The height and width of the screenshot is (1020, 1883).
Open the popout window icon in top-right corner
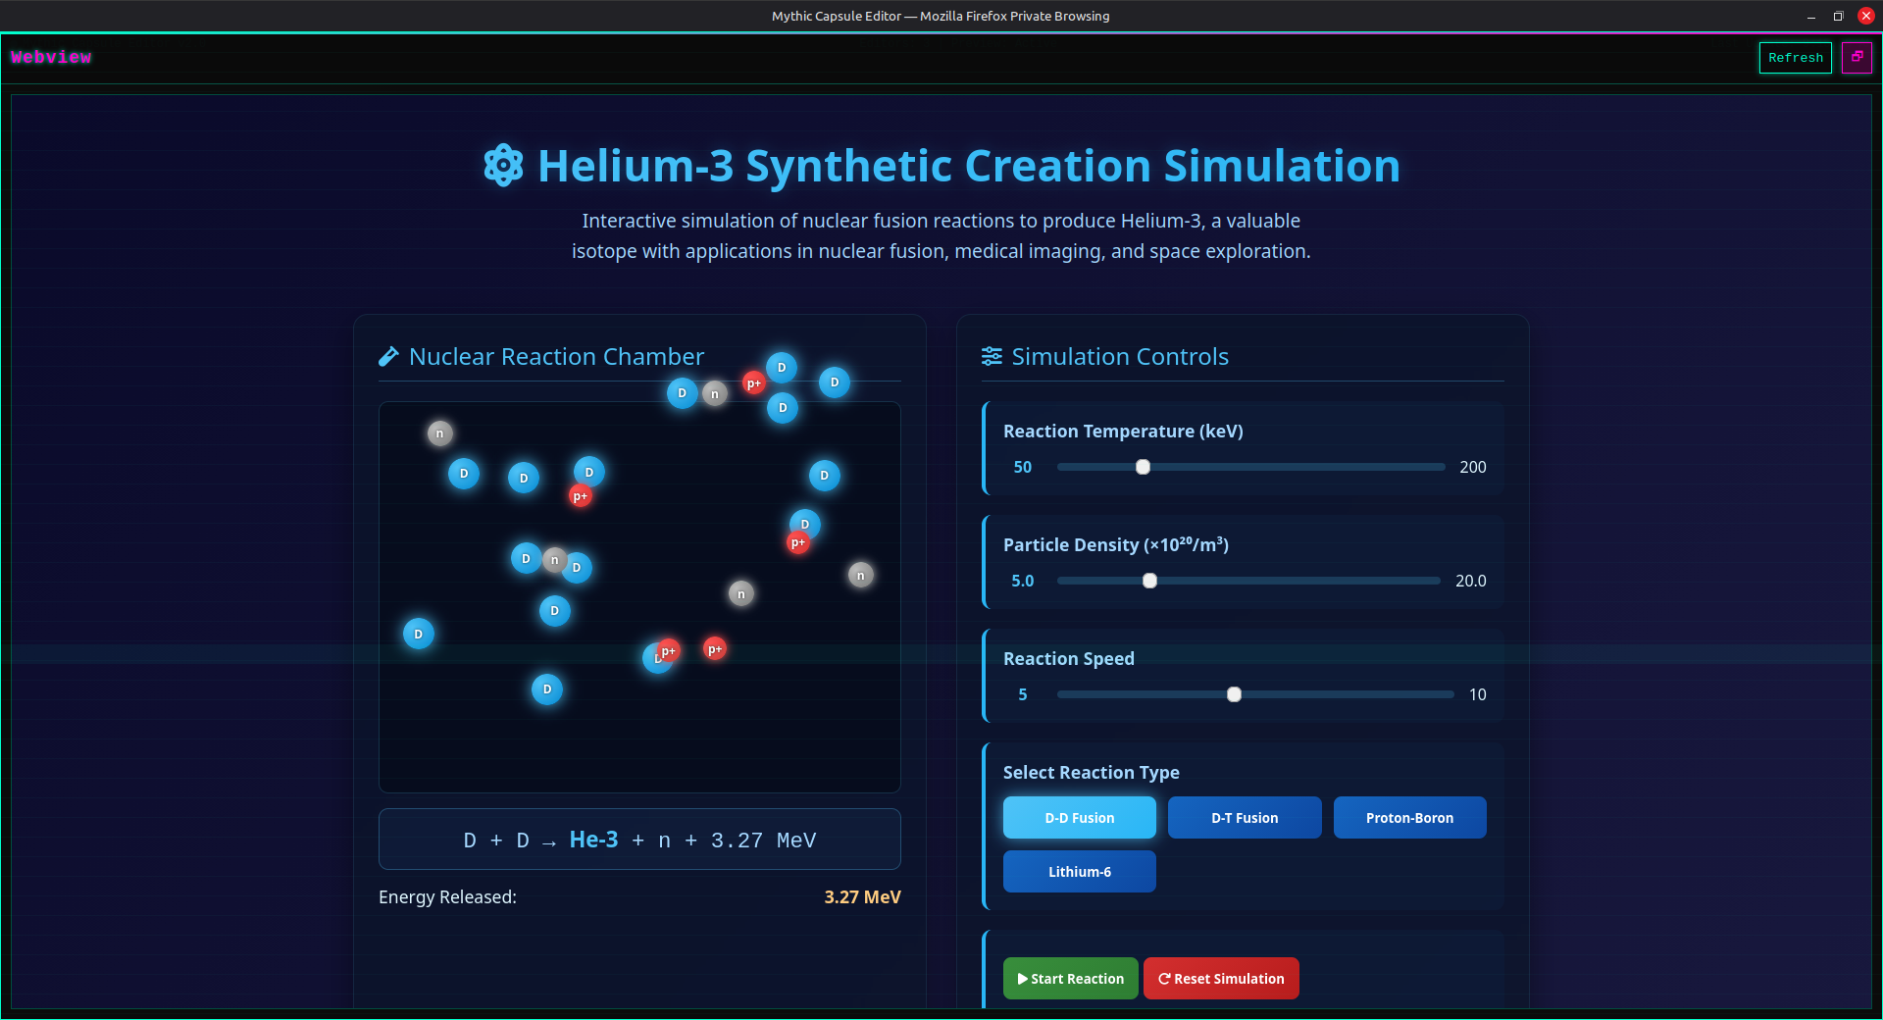click(1858, 57)
